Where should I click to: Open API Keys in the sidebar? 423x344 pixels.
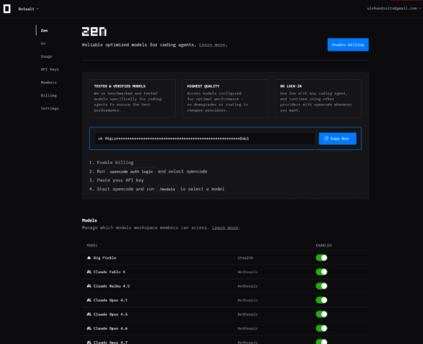pyautogui.click(x=50, y=70)
